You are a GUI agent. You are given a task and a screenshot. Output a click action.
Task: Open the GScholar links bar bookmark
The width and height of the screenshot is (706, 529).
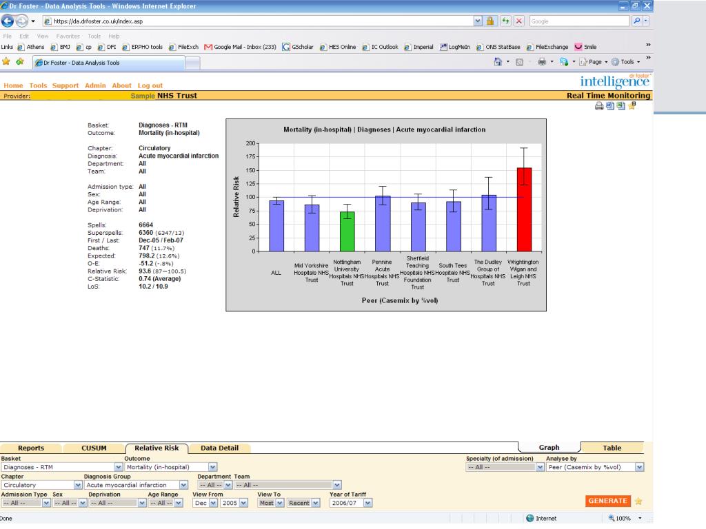[x=298, y=47]
